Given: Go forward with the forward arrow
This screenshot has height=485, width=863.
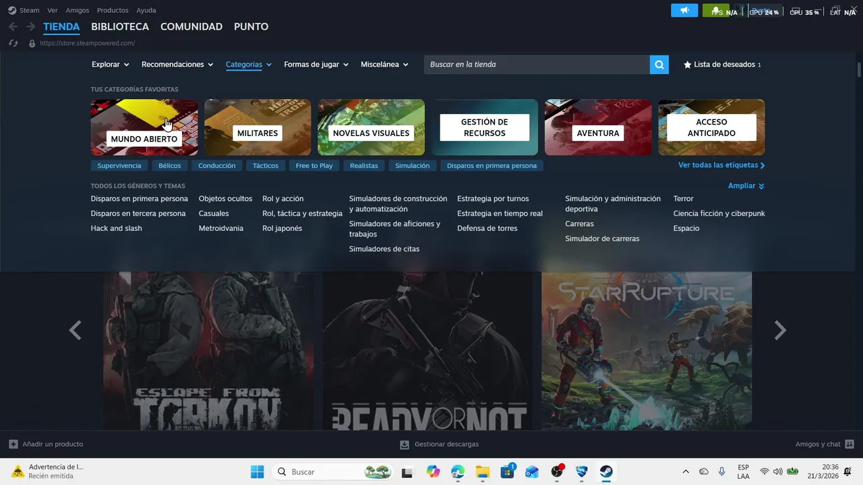Looking at the screenshot, I should (x=30, y=27).
